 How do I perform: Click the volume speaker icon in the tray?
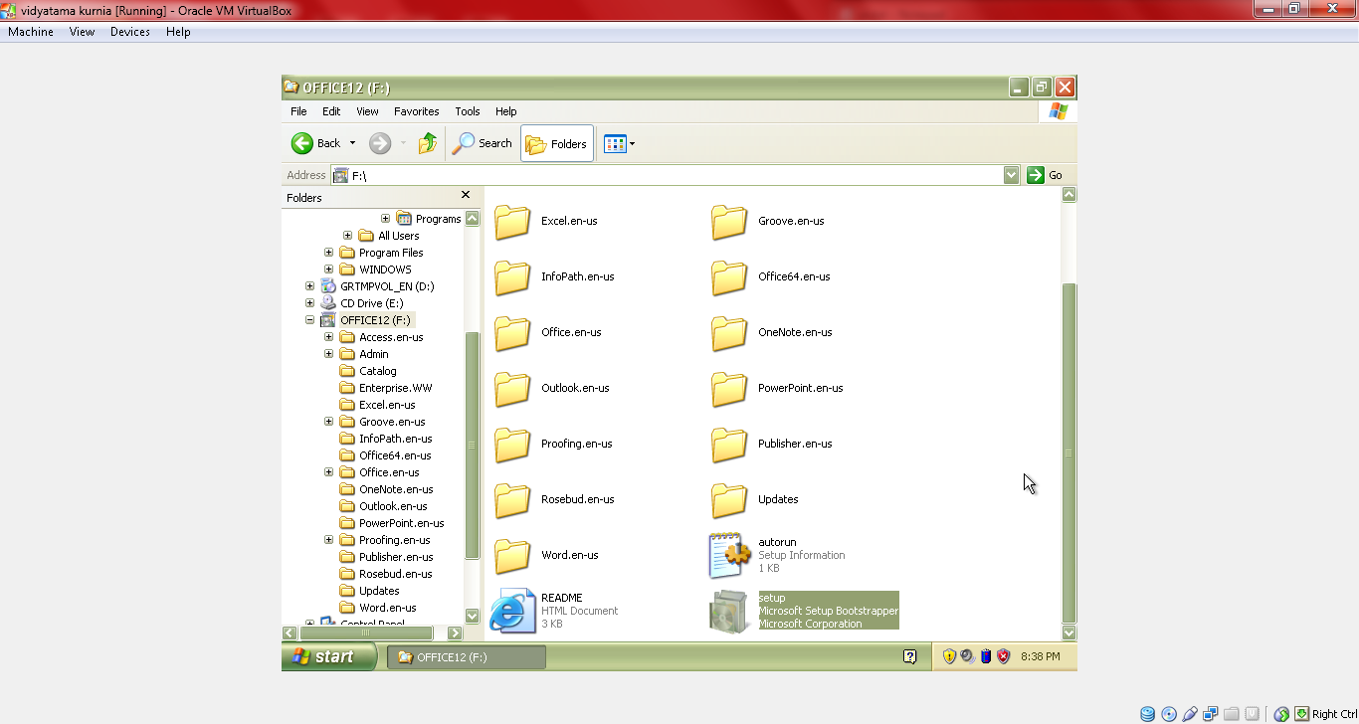coord(966,655)
